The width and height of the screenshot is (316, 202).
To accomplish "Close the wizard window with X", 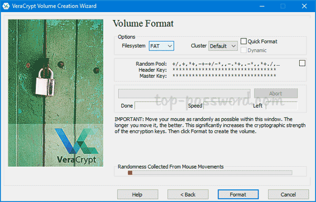I will (304, 6).
